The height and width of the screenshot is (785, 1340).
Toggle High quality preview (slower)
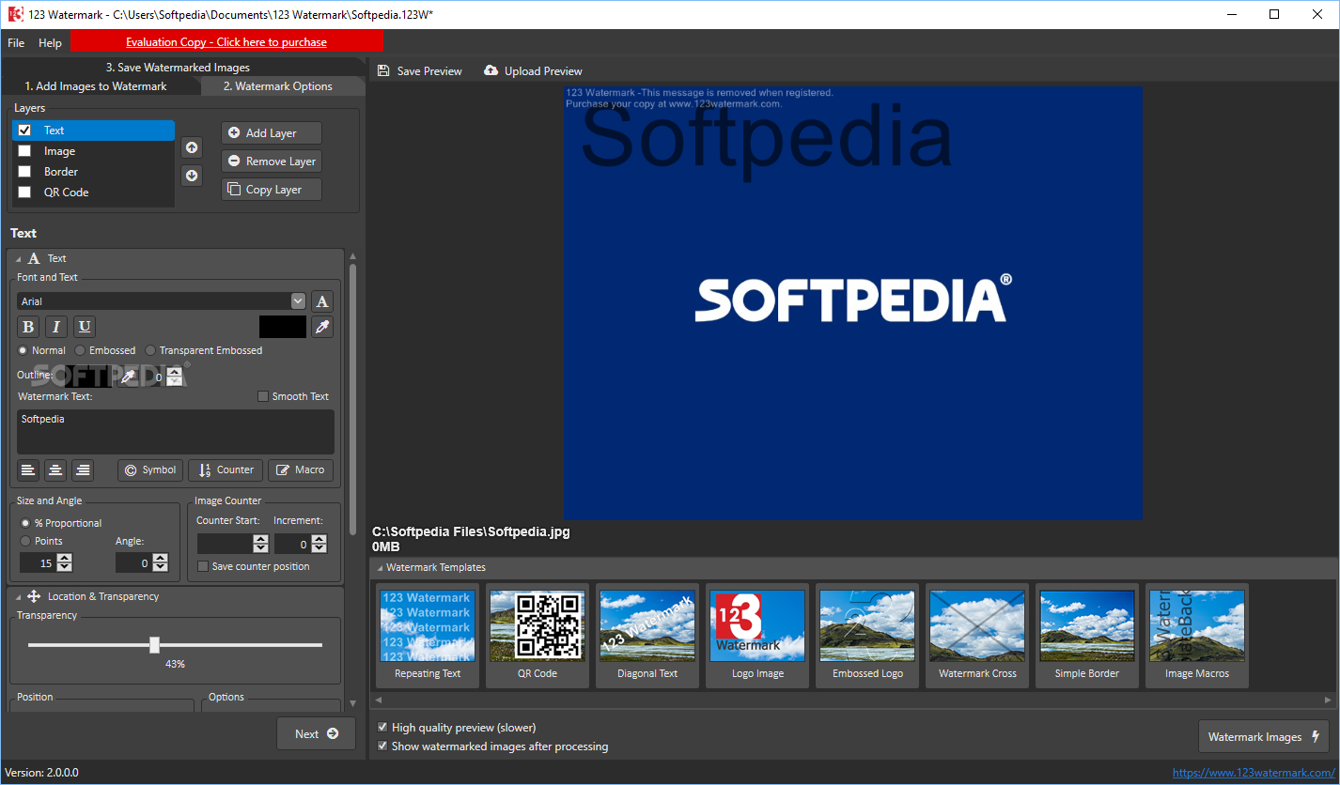pos(382,728)
